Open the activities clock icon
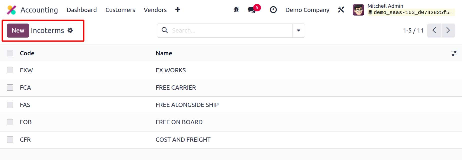 coord(273,10)
